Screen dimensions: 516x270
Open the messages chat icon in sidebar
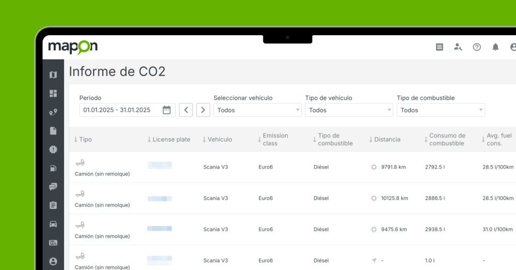pos(53,187)
